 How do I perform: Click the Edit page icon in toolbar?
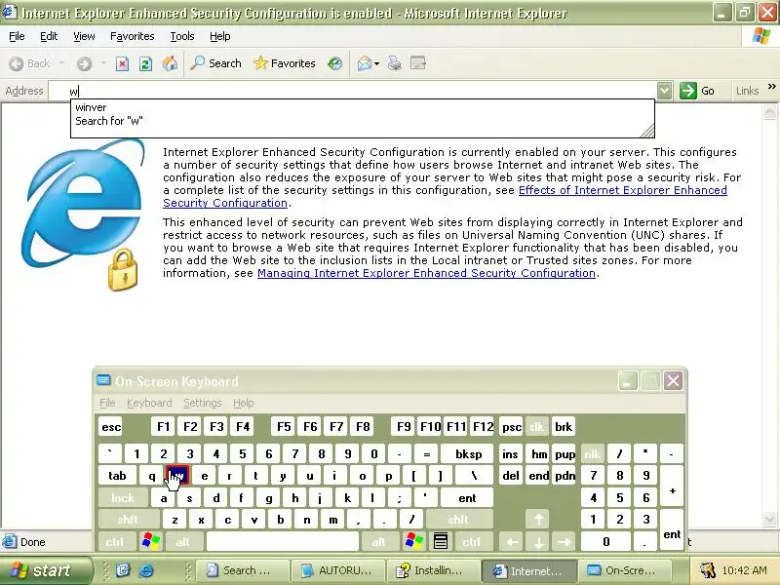pos(418,63)
